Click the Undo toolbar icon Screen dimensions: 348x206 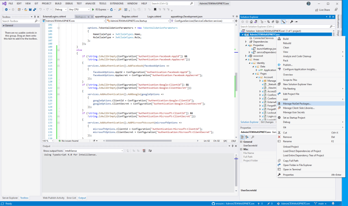click(x=40, y=10)
